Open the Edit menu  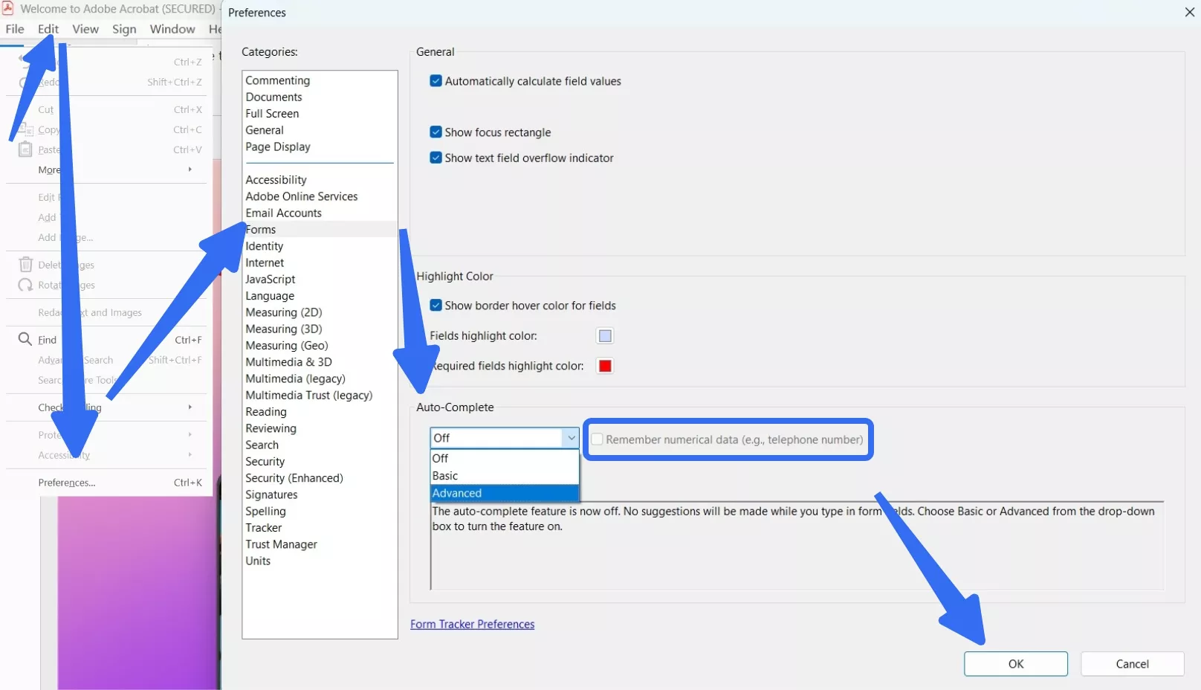point(48,29)
